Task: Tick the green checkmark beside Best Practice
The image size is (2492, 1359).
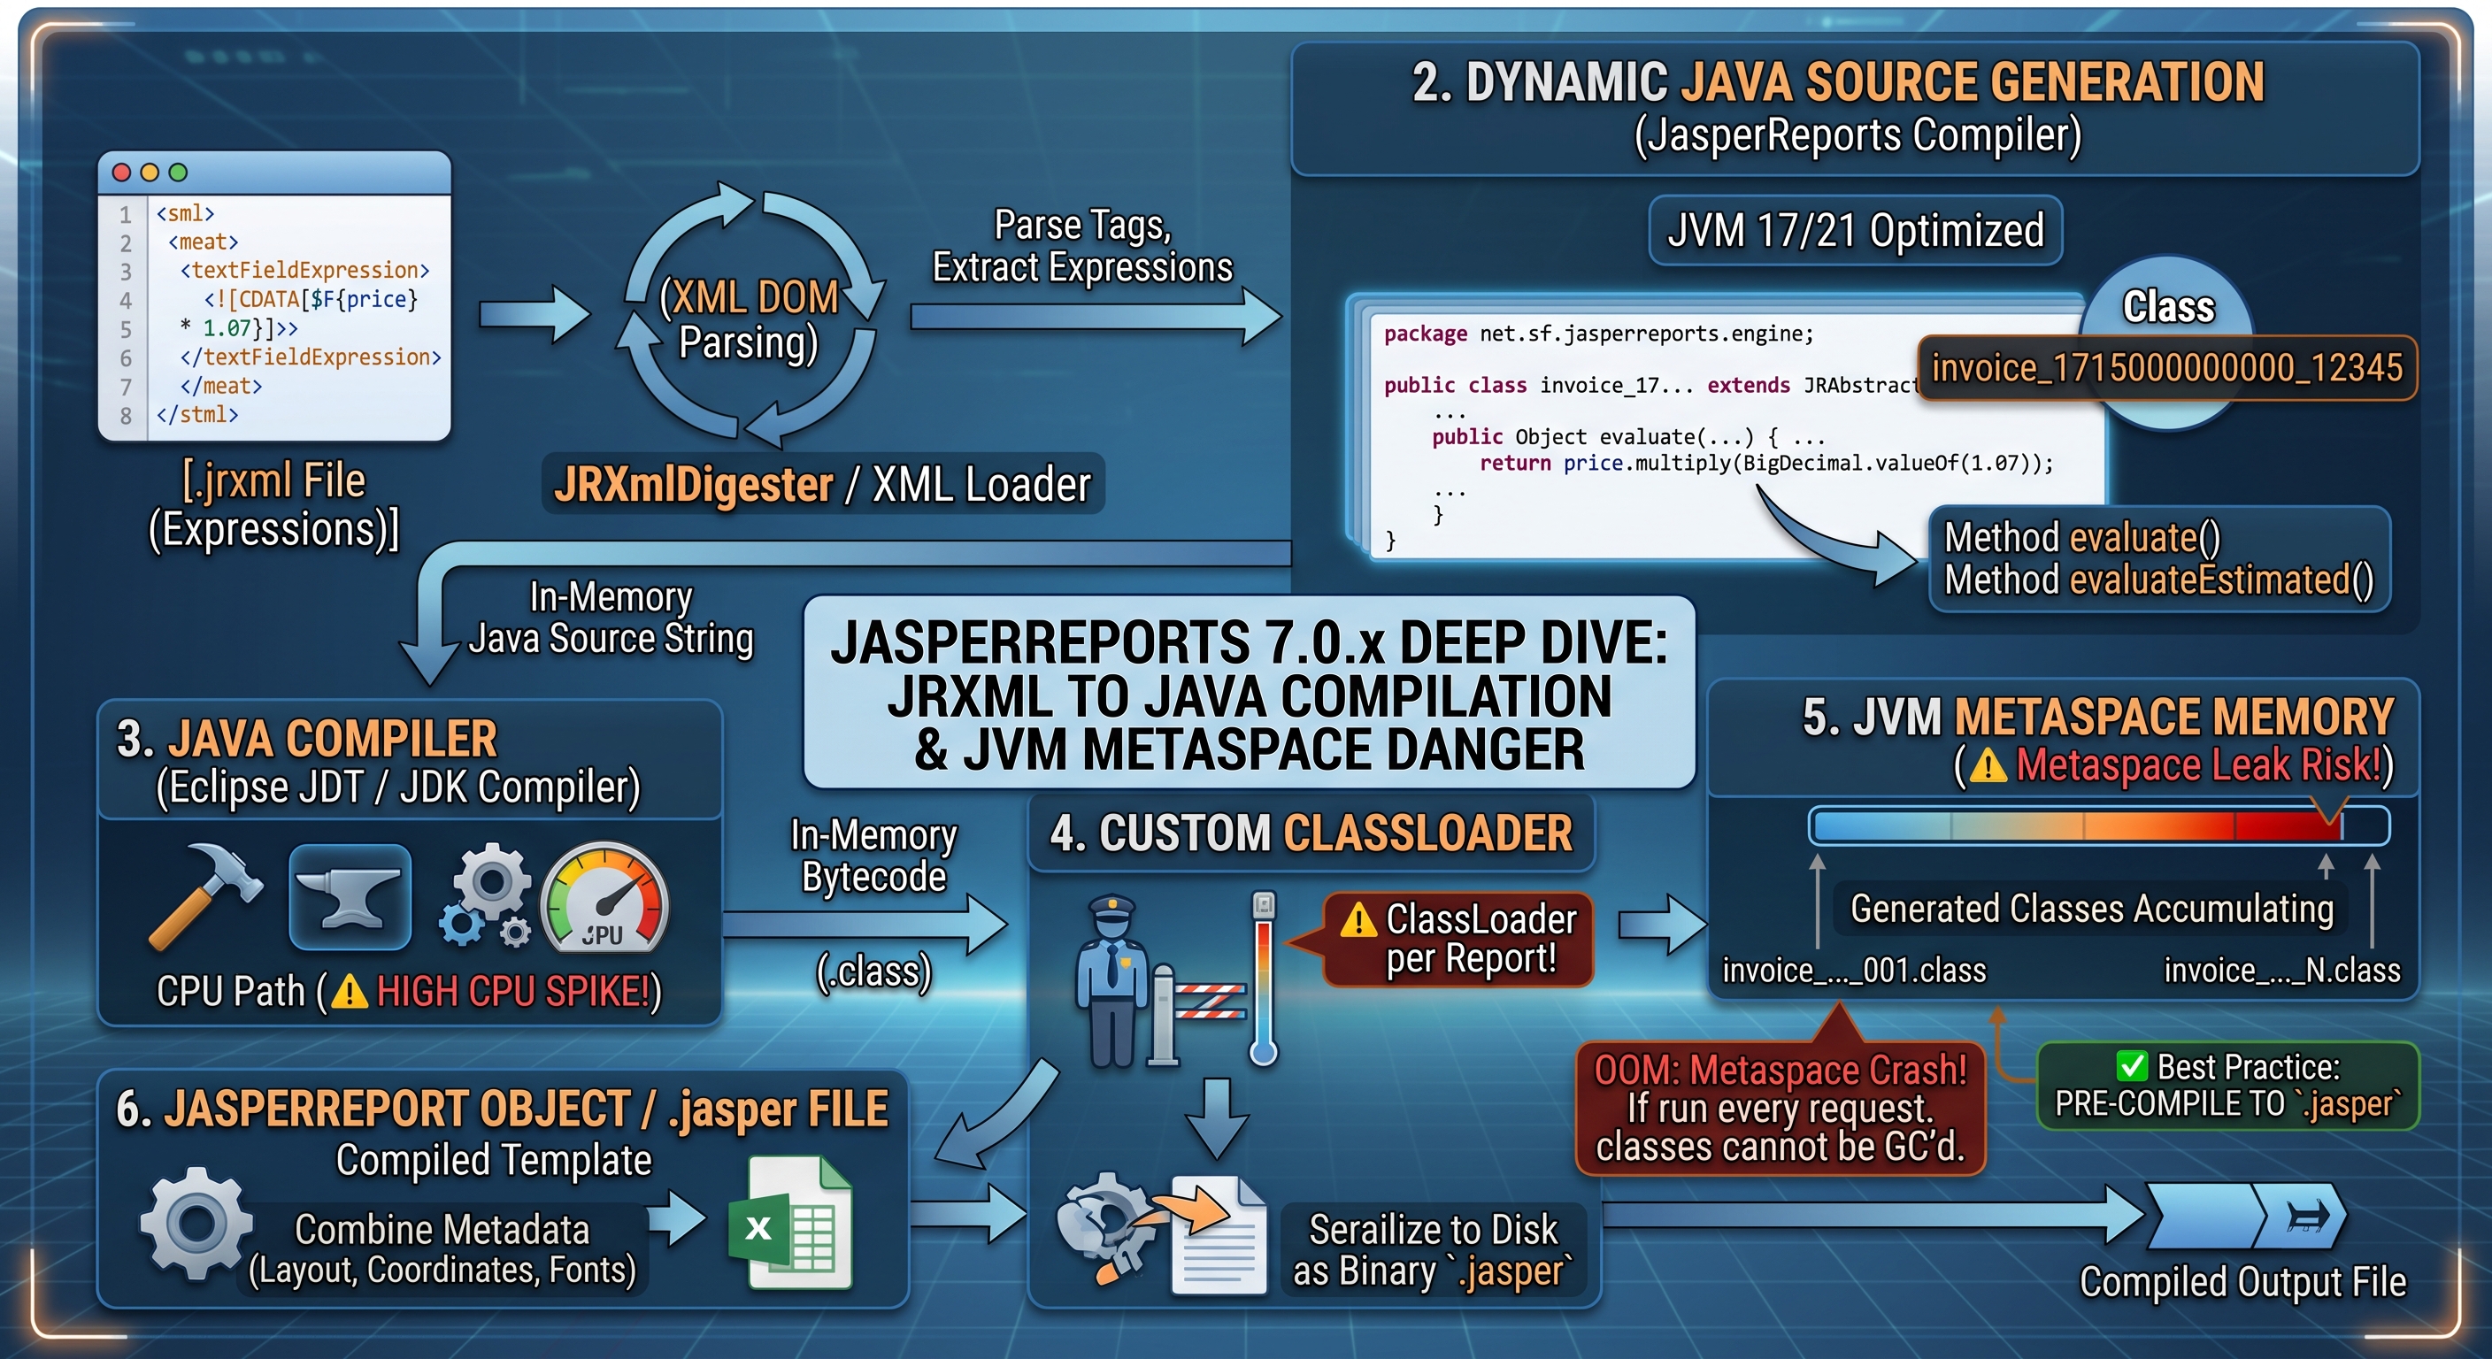Action: 2131,1066
